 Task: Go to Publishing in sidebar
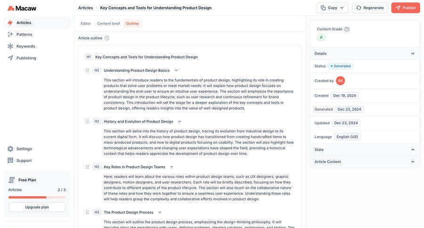pos(26,58)
